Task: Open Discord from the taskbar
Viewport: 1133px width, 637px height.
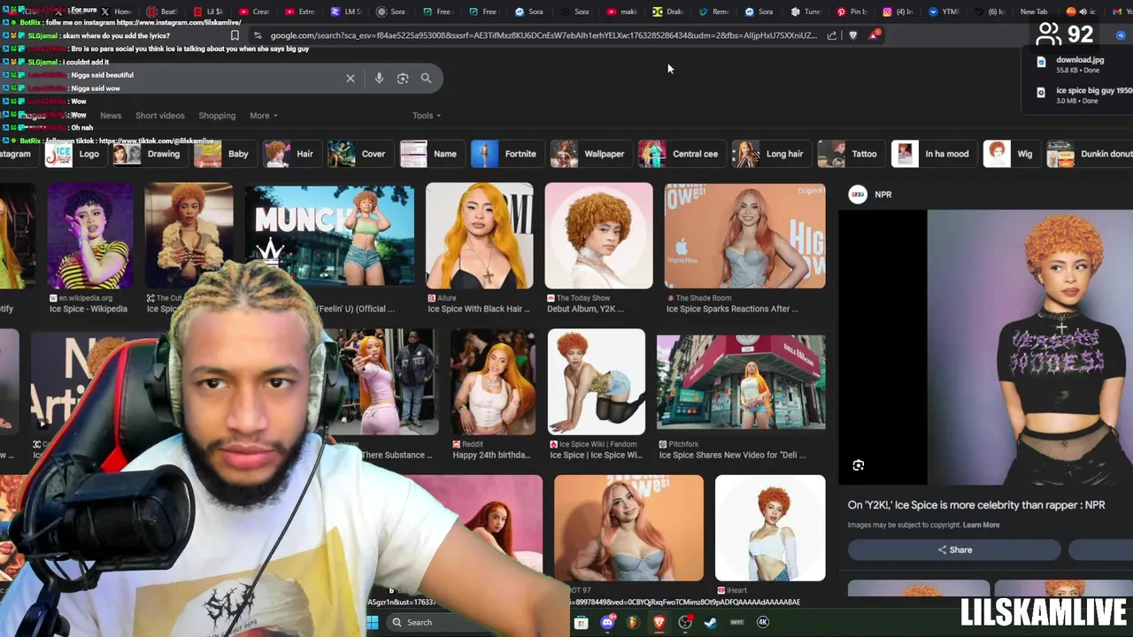Action: 607,623
